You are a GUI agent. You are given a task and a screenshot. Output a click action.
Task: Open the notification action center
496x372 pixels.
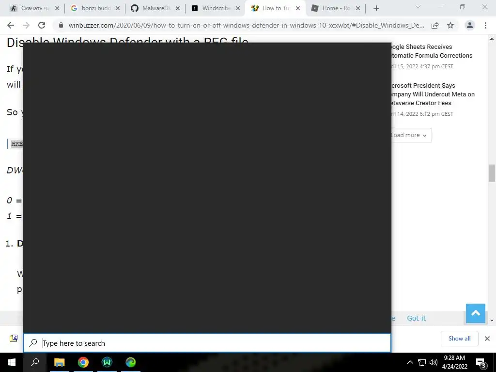(x=481, y=362)
